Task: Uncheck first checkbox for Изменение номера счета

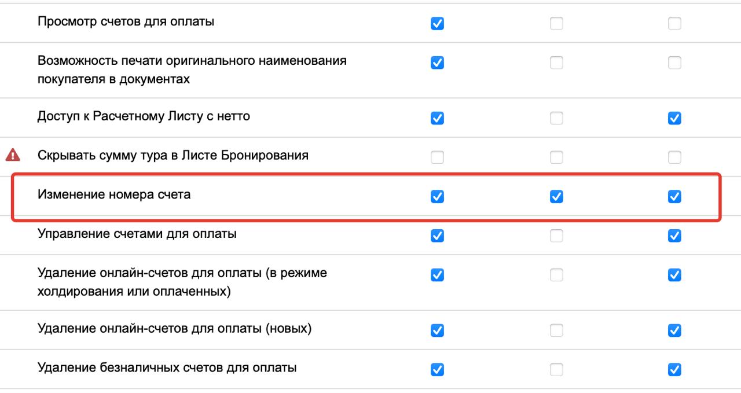Action: pyautogui.click(x=438, y=197)
